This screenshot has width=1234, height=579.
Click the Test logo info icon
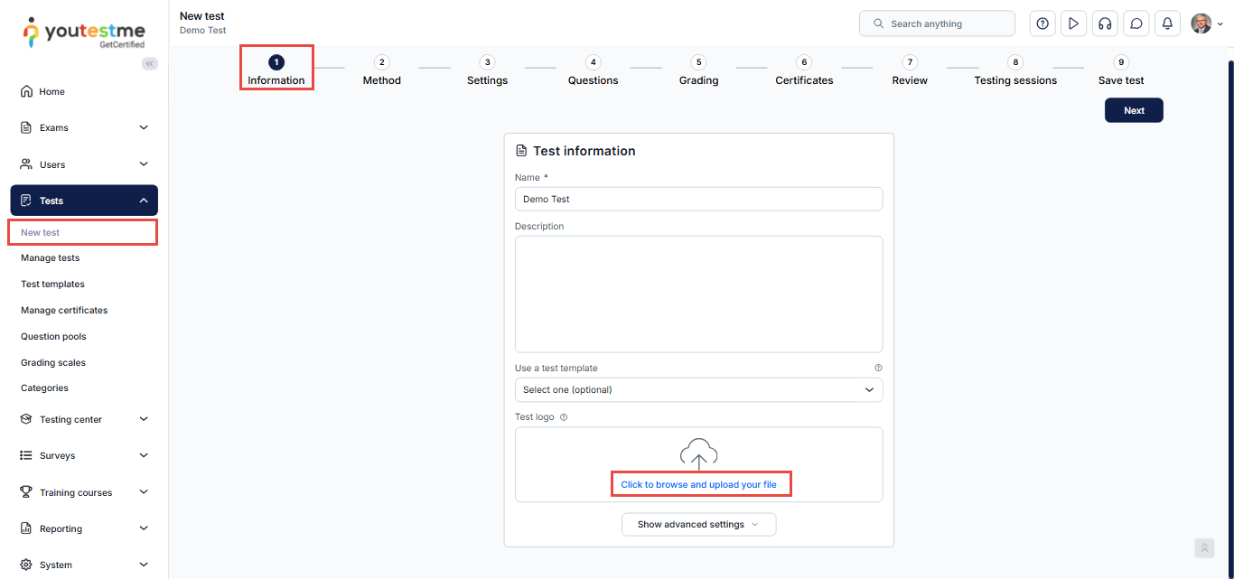[564, 417]
